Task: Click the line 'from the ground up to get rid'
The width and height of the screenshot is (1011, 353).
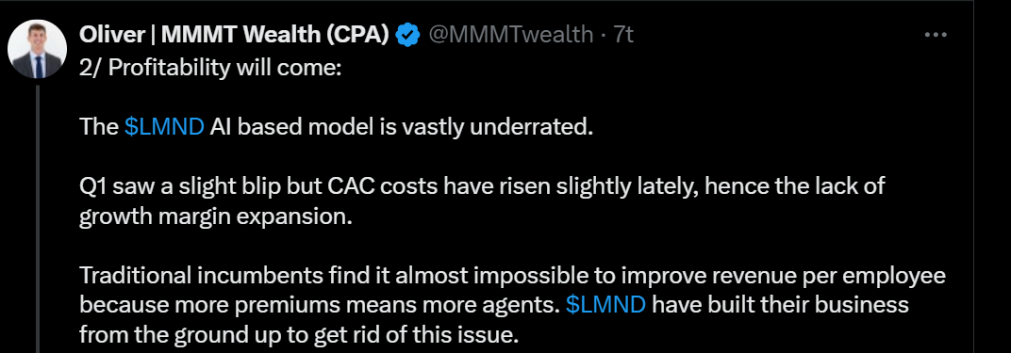Action: (x=299, y=334)
